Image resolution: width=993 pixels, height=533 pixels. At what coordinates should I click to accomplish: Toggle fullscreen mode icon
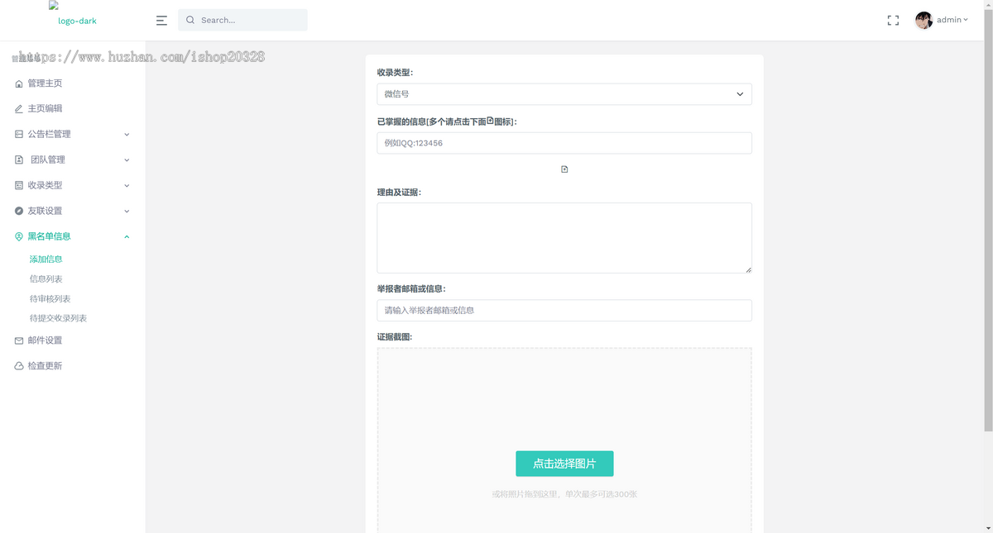point(893,20)
